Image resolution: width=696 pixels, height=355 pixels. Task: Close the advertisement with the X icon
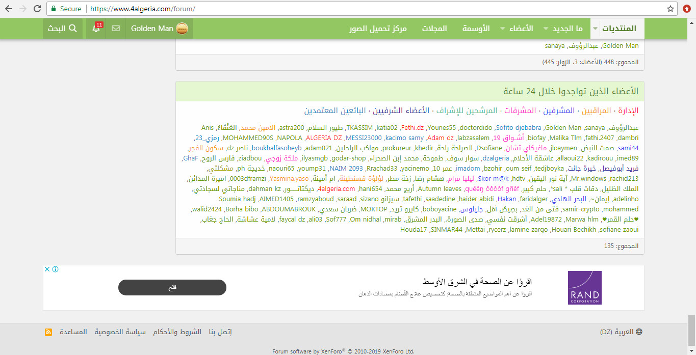pos(47,269)
